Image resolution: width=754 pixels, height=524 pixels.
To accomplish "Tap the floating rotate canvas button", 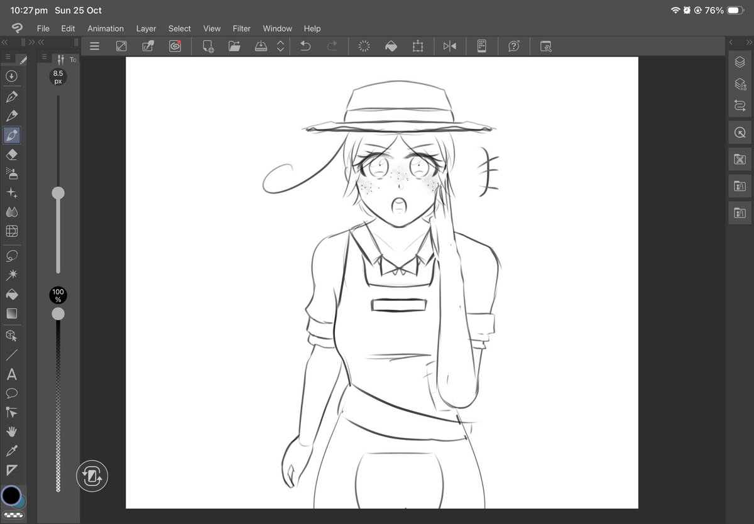I will [x=92, y=476].
